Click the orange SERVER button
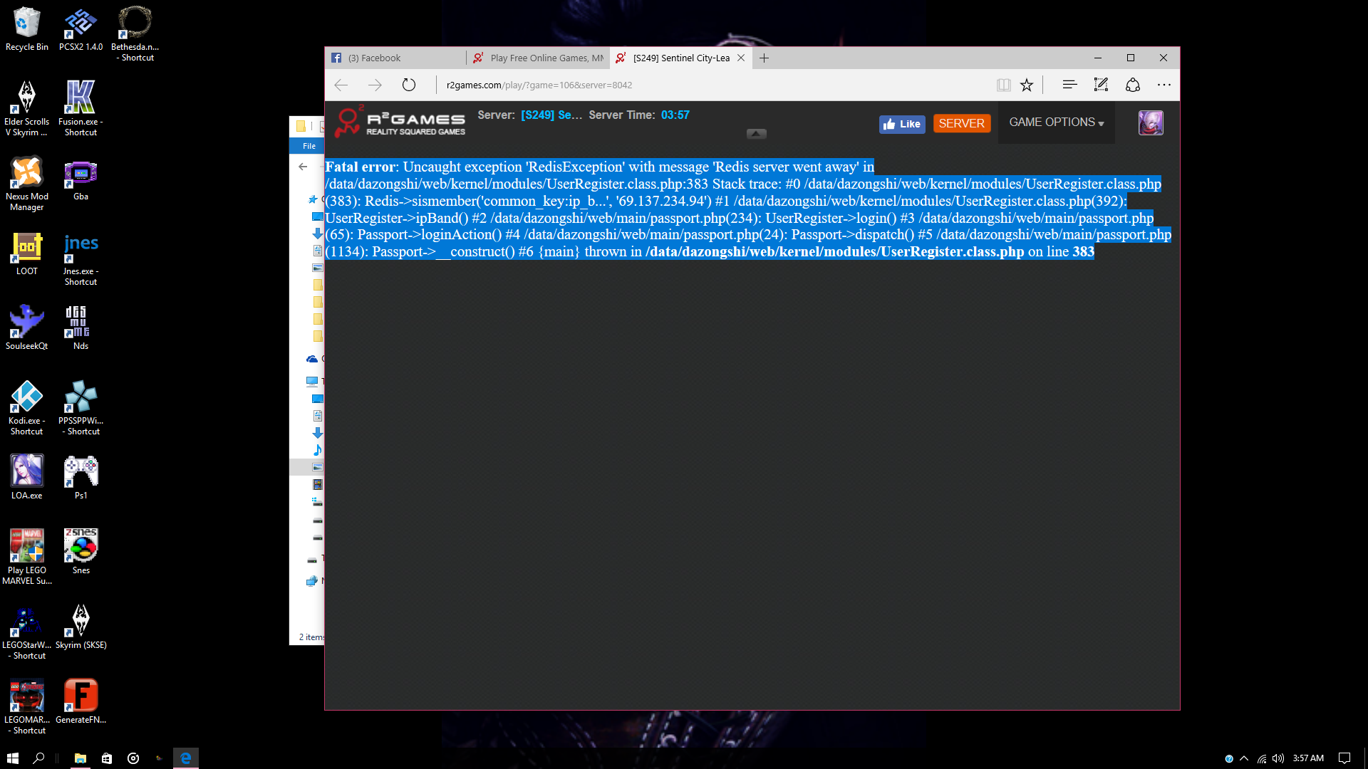The width and height of the screenshot is (1368, 769). (961, 123)
